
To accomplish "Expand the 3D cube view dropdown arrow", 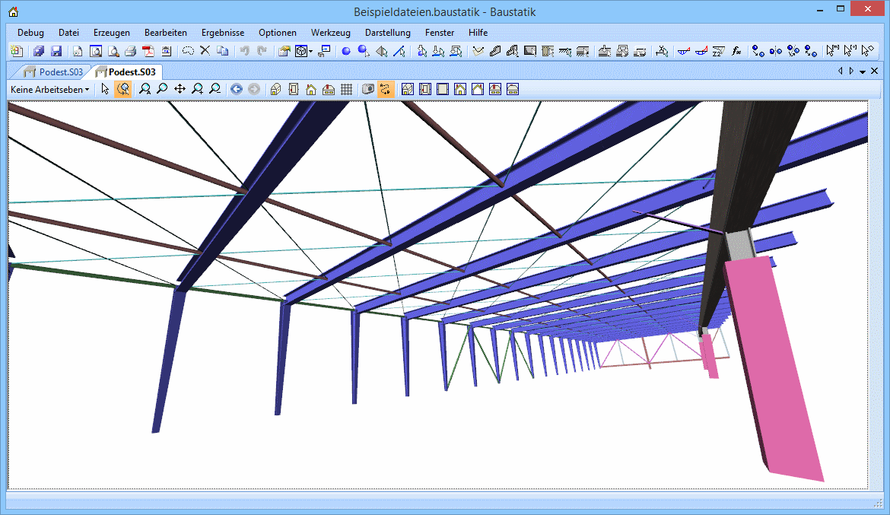I will click(x=310, y=52).
